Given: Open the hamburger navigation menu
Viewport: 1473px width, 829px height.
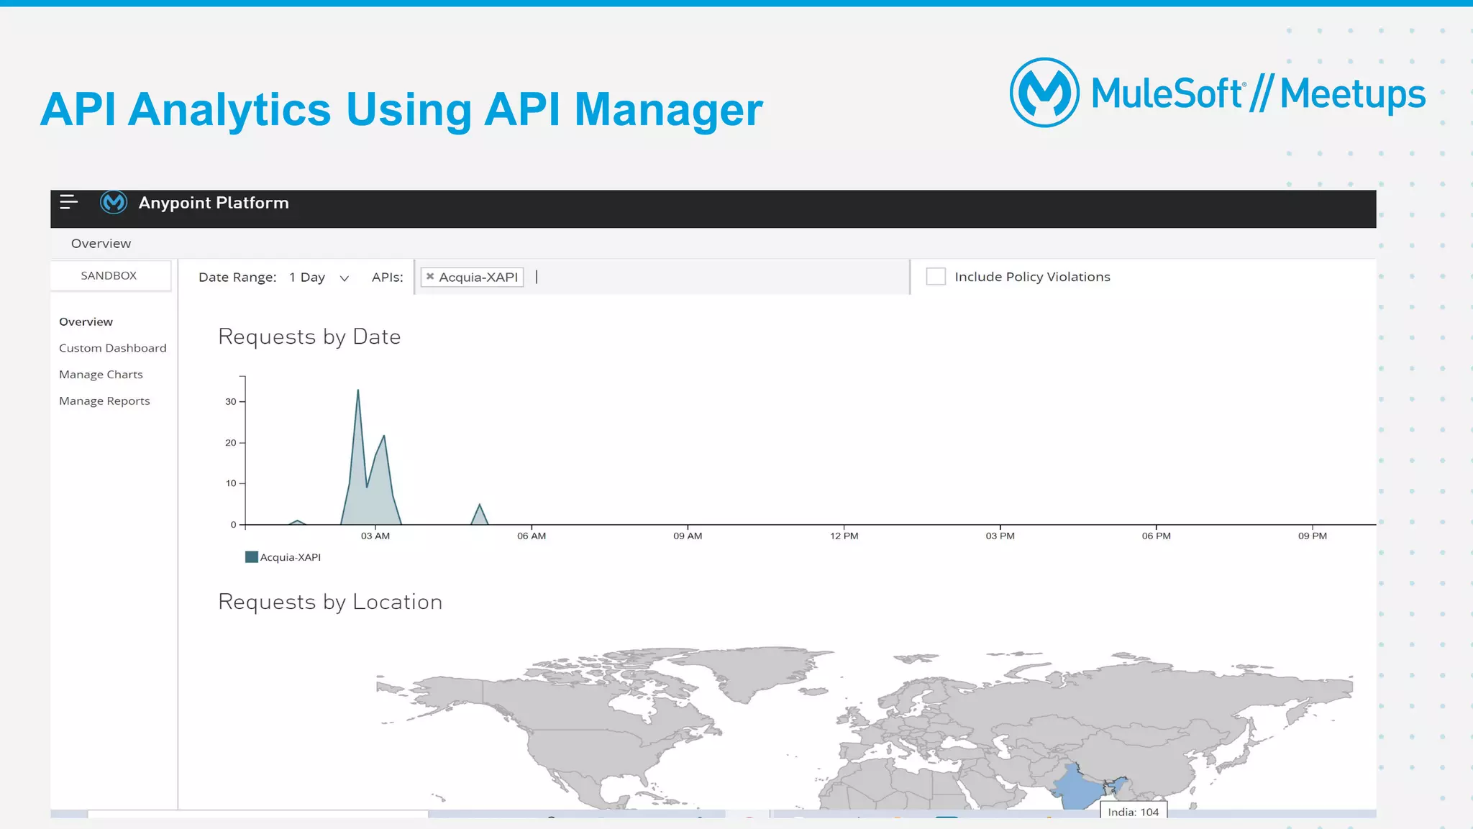Looking at the screenshot, I should 68,202.
